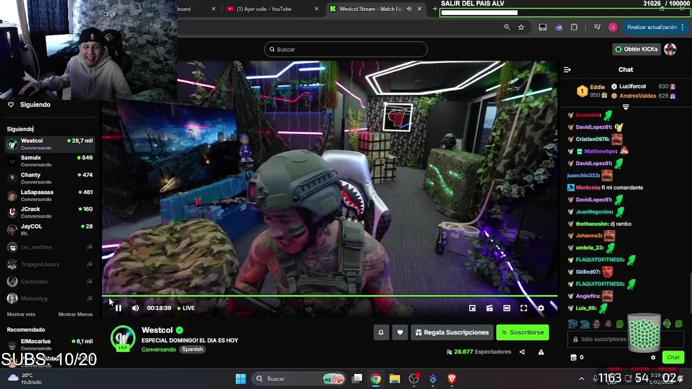Click the Buscar search field on Kick

click(x=346, y=49)
